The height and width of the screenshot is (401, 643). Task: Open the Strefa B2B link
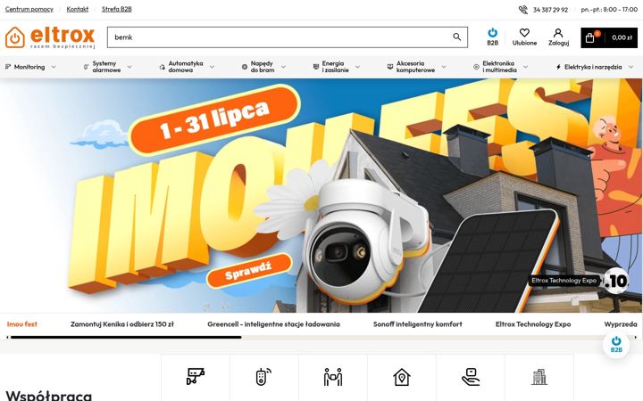tap(117, 9)
